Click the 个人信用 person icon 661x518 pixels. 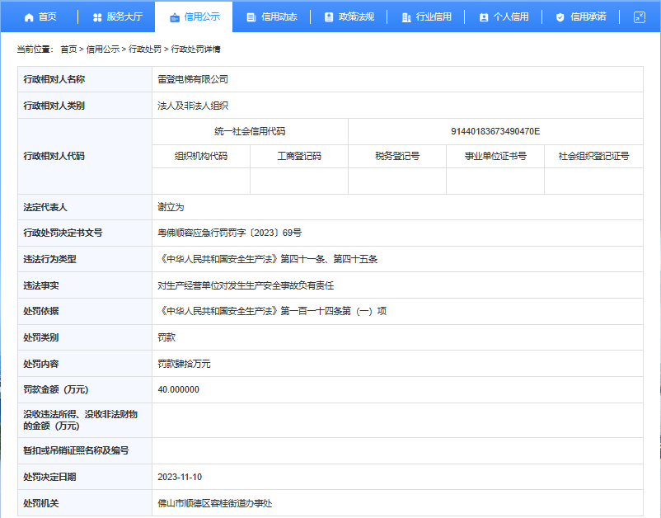[x=484, y=16]
